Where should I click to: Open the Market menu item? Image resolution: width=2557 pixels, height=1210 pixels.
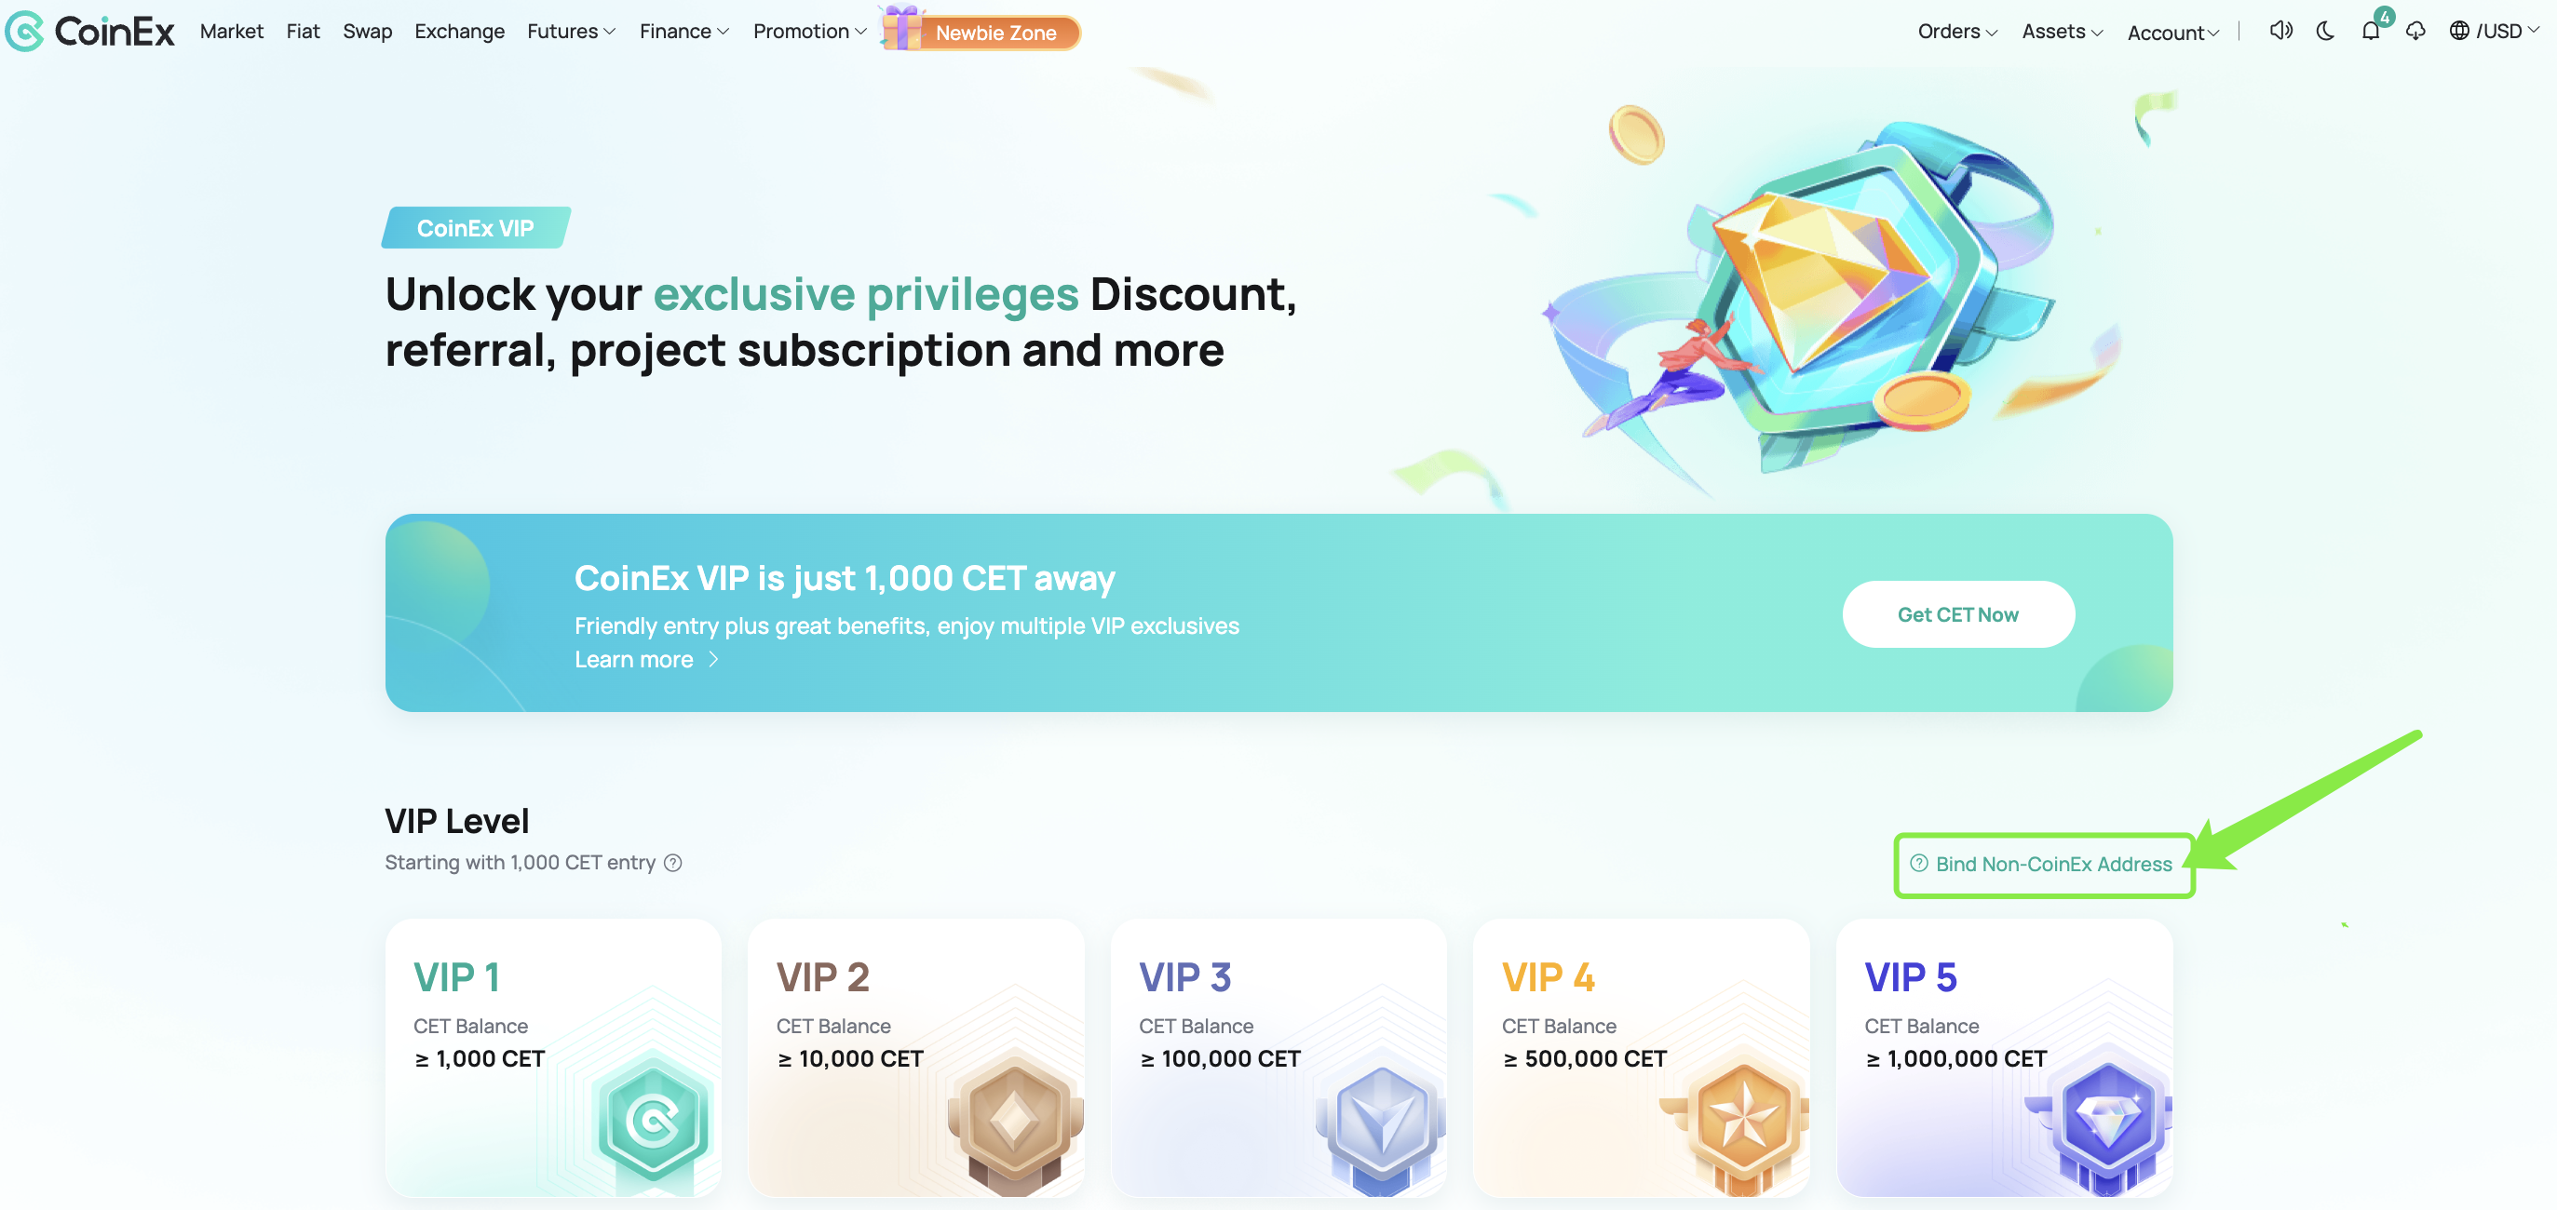[231, 31]
